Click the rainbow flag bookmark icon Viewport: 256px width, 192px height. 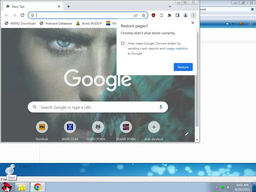pos(108,23)
